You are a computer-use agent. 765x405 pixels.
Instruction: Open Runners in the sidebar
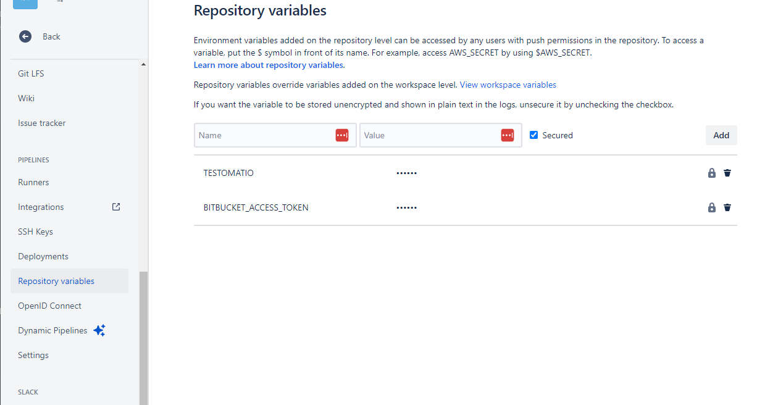(x=33, y=182)
